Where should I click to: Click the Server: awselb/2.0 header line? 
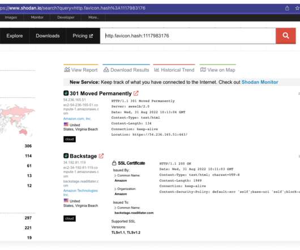[130, 106]
